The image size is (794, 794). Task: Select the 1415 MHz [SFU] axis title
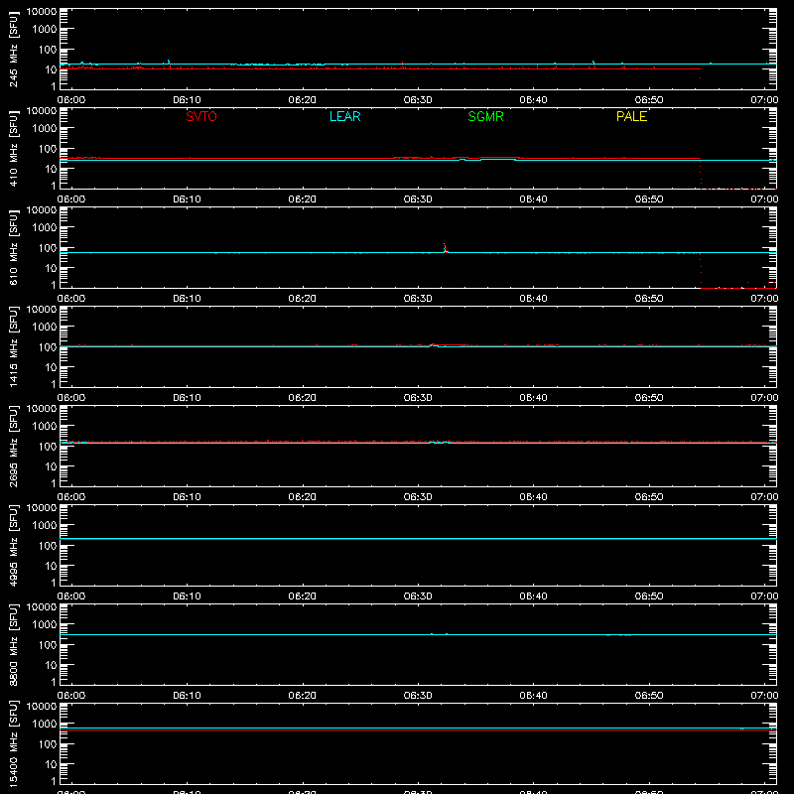click(x=14, y=346)
